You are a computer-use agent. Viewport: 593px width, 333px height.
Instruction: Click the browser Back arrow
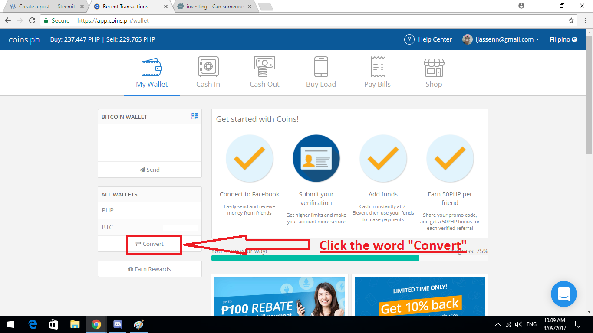click(8, 20)
